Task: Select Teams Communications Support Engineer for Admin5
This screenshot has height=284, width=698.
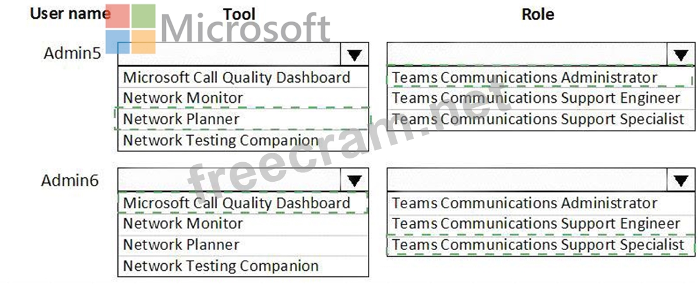Action: click(x=536, y=98)
